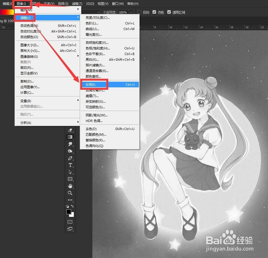The width and height of the screenshot is (268, 258).
Task: Select the Pen tool
Action: (x=70, y=158)
